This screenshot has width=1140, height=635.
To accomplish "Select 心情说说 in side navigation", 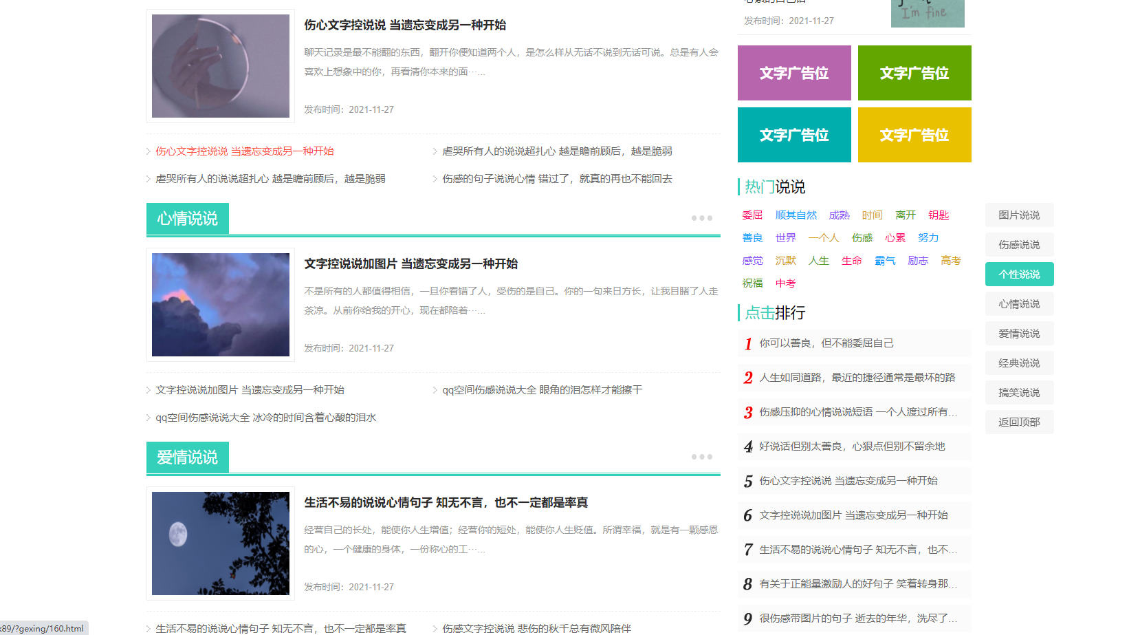I will point(1020,303).
